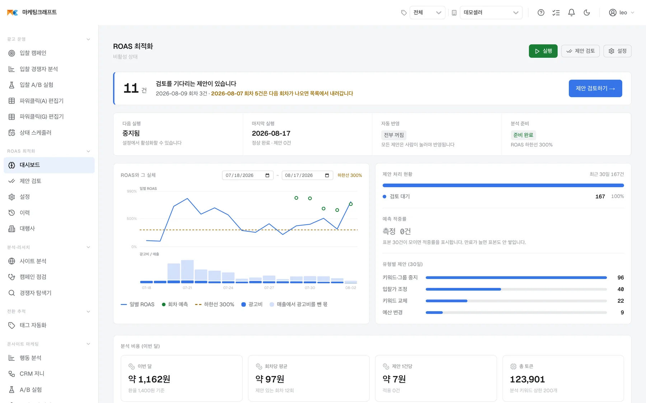Click the building icon beside 데모셀러
The height and width of the screenshot is (403, 646).
coord(454,13)
